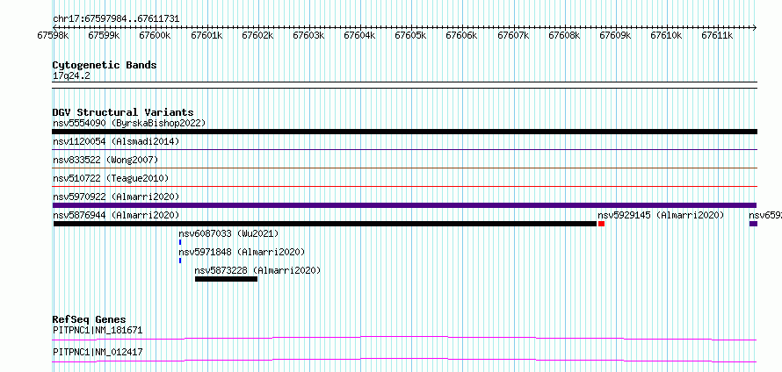Click the magenta NM_181671 transcript line

coord(404,339)
